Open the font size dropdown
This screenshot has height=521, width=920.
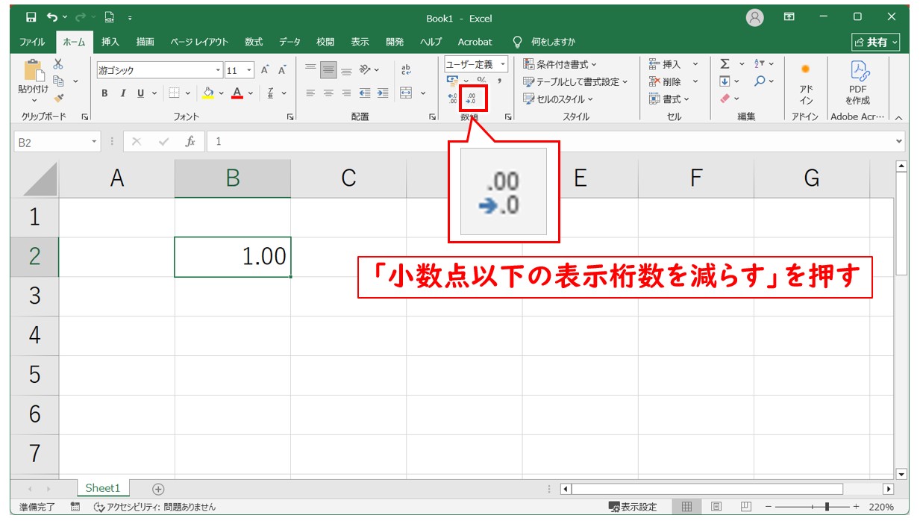click(249, 71)
